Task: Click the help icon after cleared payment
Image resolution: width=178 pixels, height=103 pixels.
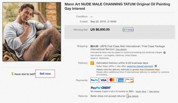Action: pyautogui.click(x=156, y=66)
